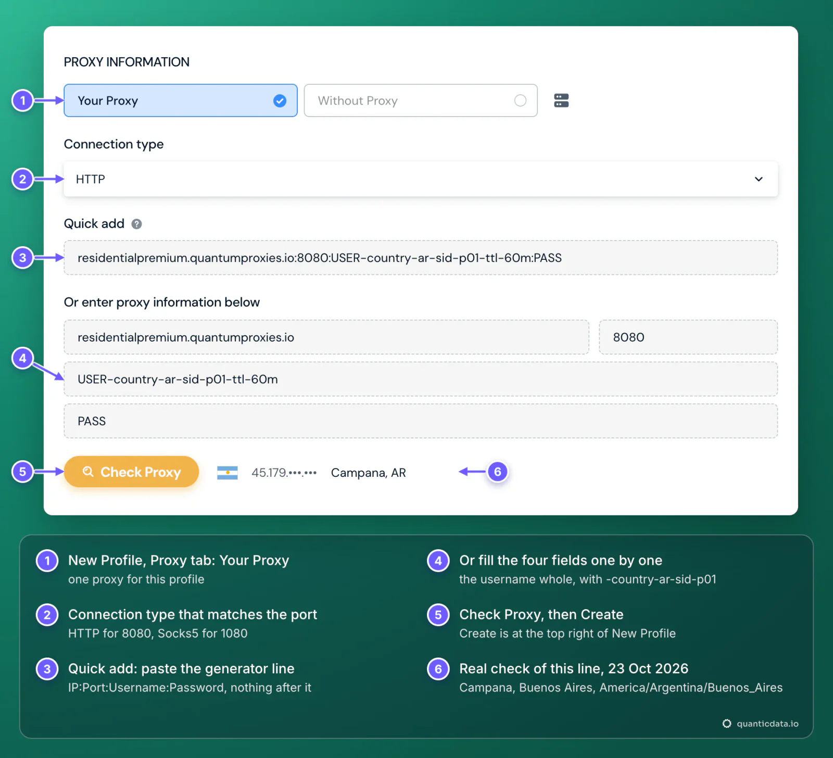The height and width of the screenshot is (758, 833).
Task: Click the Connection type label
Action: click(x=113, y=144)
